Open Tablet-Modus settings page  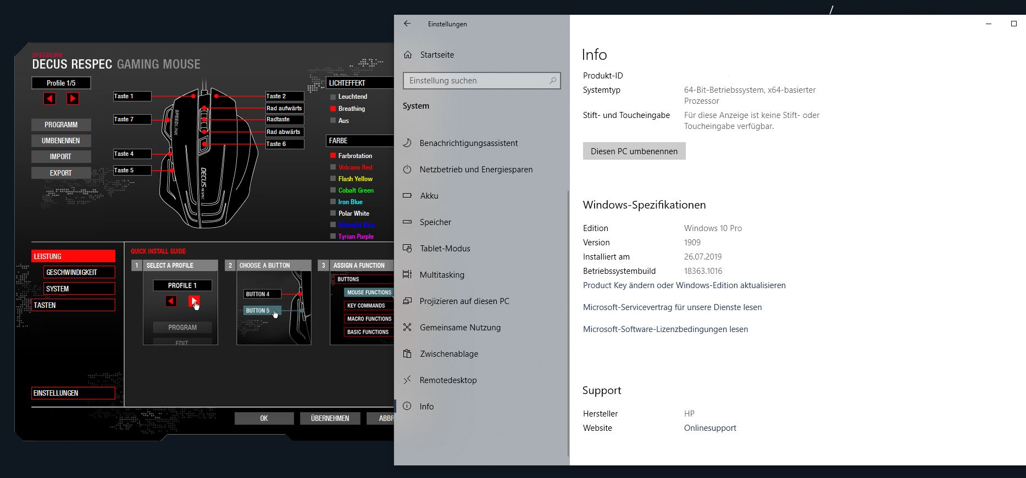445,249
